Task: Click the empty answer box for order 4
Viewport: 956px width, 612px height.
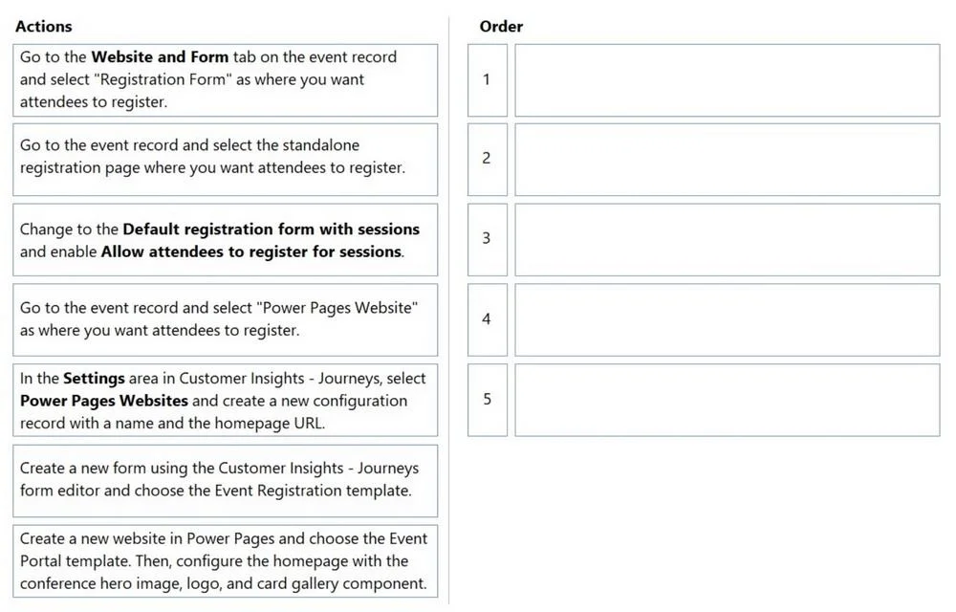Action: point(728,319)
